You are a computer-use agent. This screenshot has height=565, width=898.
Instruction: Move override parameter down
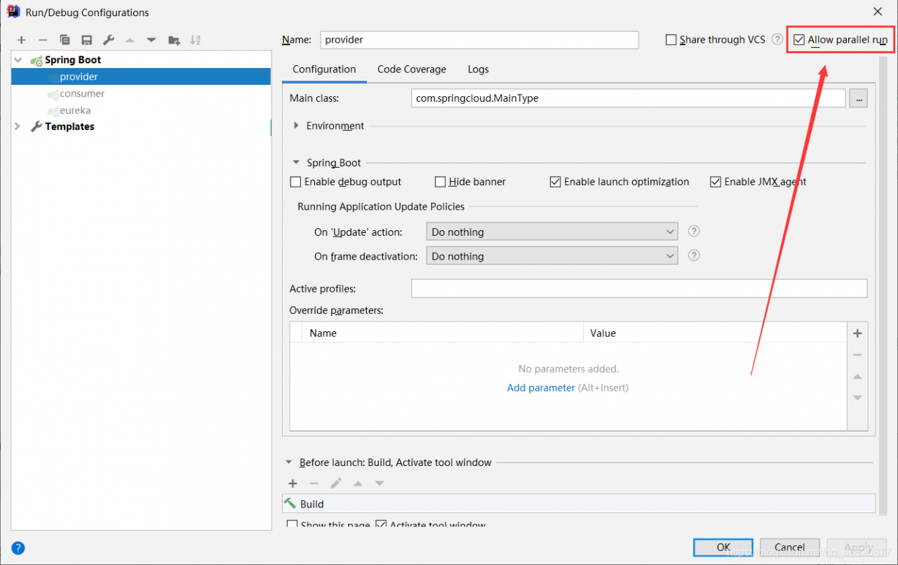click(857, 398)
